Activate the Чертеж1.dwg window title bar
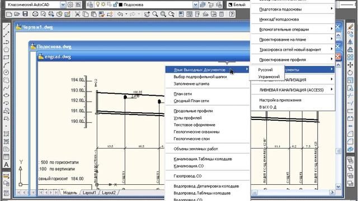This screenshot has height=201, width=358. tap(133, 27)
